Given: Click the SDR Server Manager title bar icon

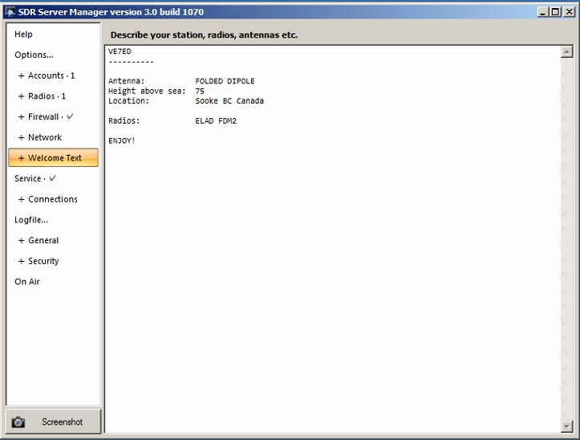Looking at the screenshot, I should click(10, 12).
